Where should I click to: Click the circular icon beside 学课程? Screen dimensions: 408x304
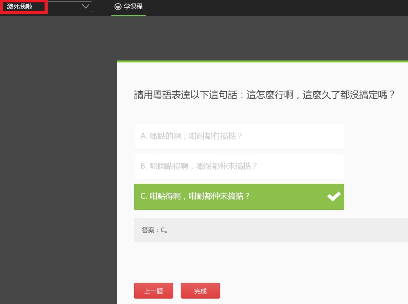point(118,7)
